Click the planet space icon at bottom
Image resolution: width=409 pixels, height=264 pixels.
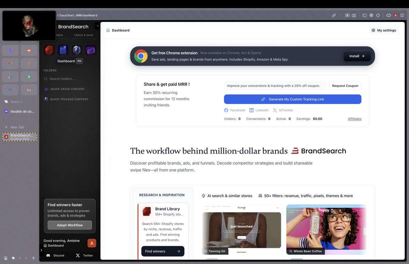[x=13, y=258]
